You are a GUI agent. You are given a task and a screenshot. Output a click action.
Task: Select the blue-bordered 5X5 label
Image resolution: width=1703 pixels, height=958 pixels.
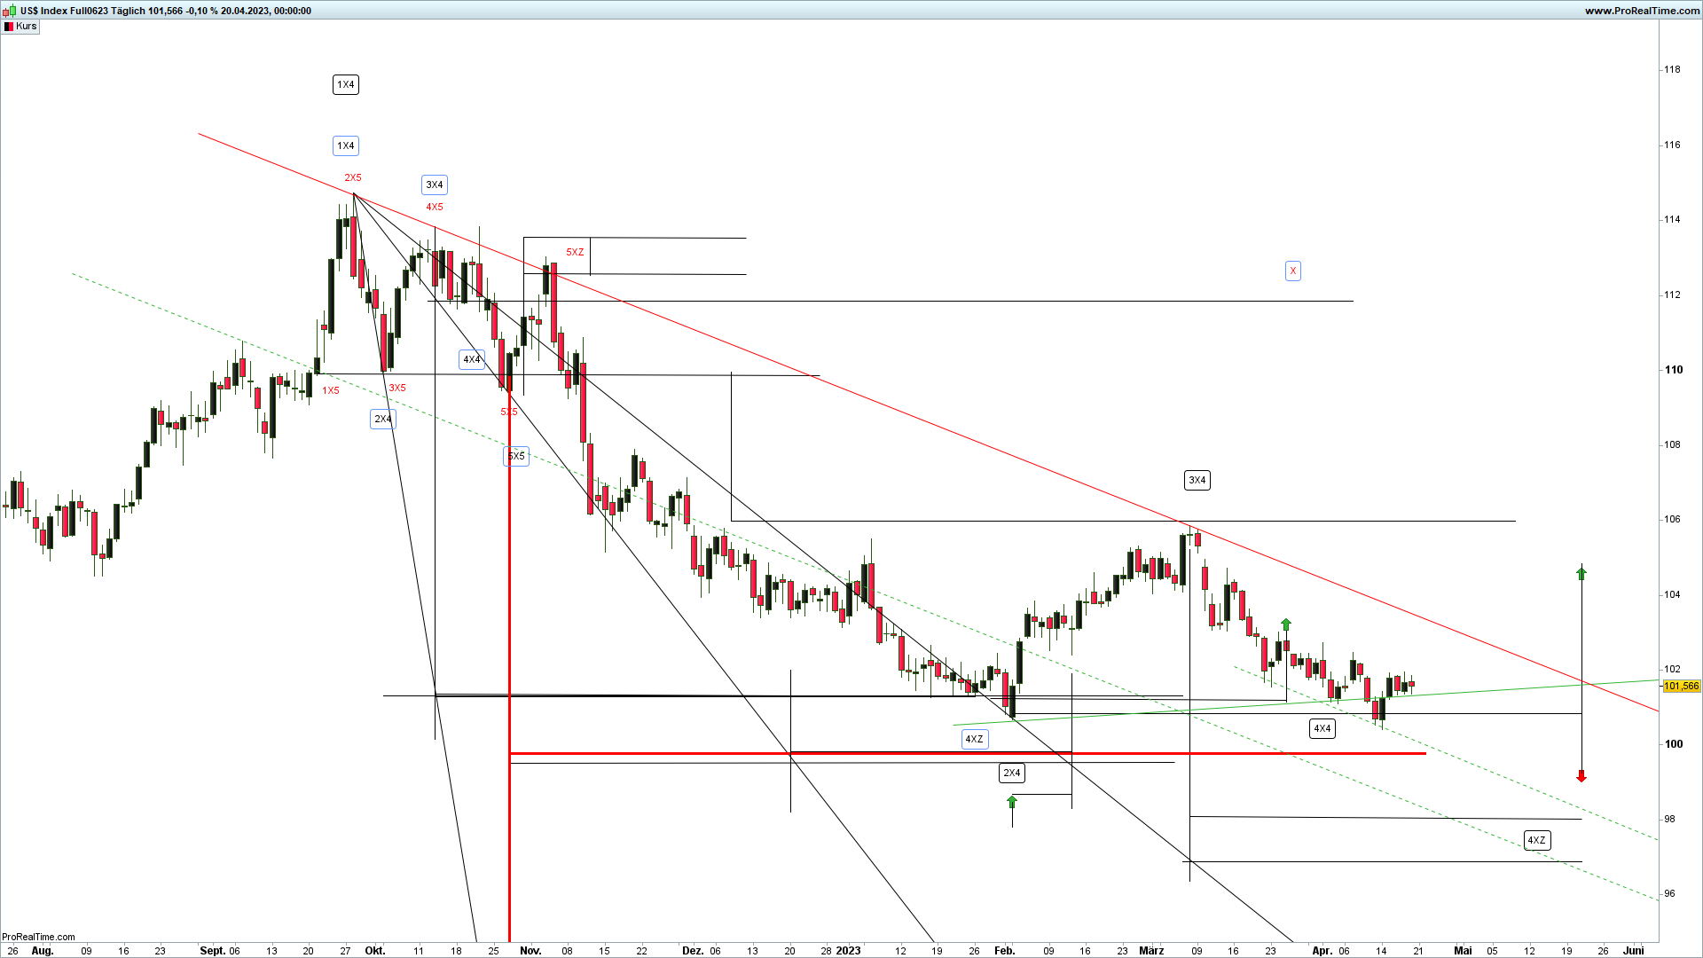[516, 457]
